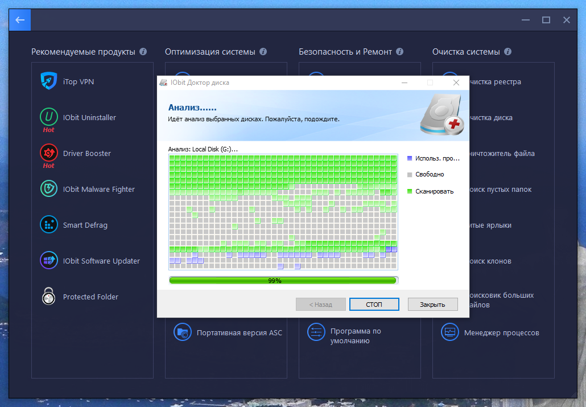Open IObit Software Updater icon
This screenshot has width=586, height=407.
tap(48, 261)
